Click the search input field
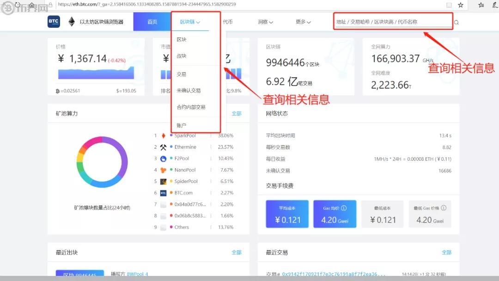Viewport: 499px width, 281px height. (393, 22)
